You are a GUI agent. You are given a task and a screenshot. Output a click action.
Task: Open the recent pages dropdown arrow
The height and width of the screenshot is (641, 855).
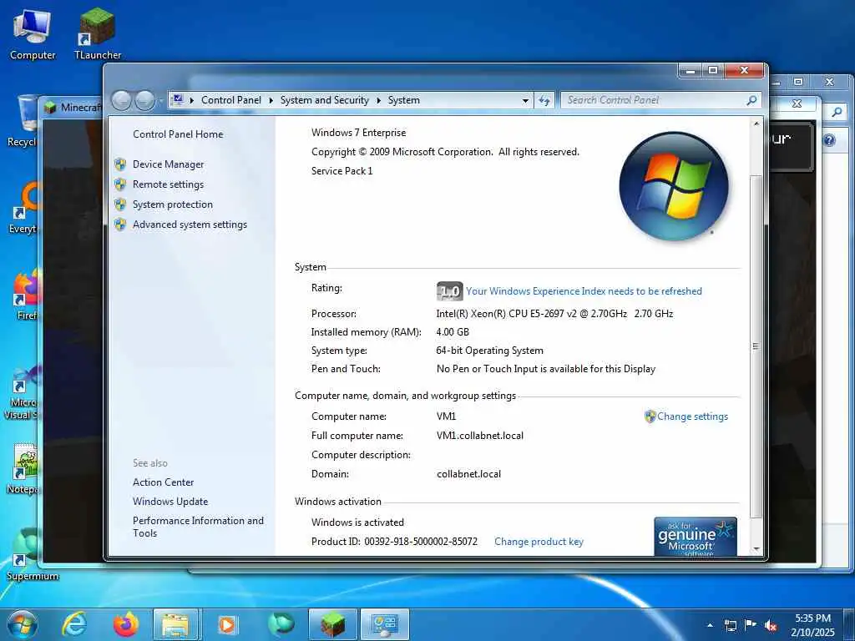161,101
